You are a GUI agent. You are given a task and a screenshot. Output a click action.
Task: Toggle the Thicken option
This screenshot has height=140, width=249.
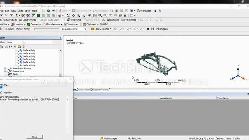click(162, 29)
